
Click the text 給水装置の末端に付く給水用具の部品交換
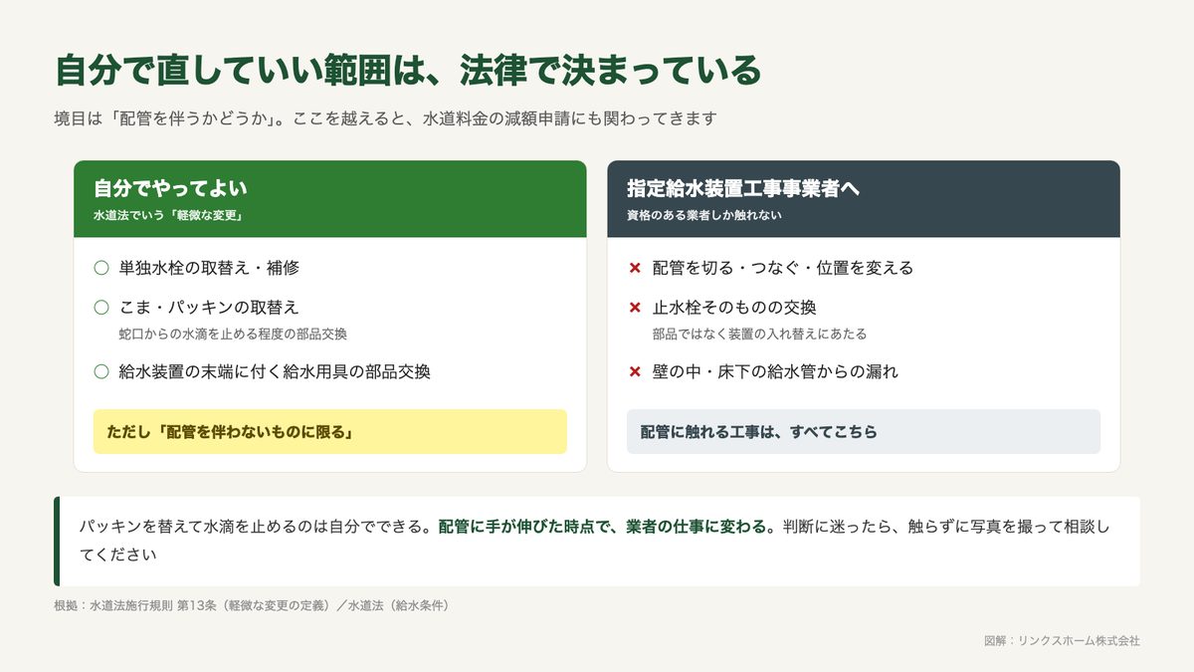coord(275,371)
